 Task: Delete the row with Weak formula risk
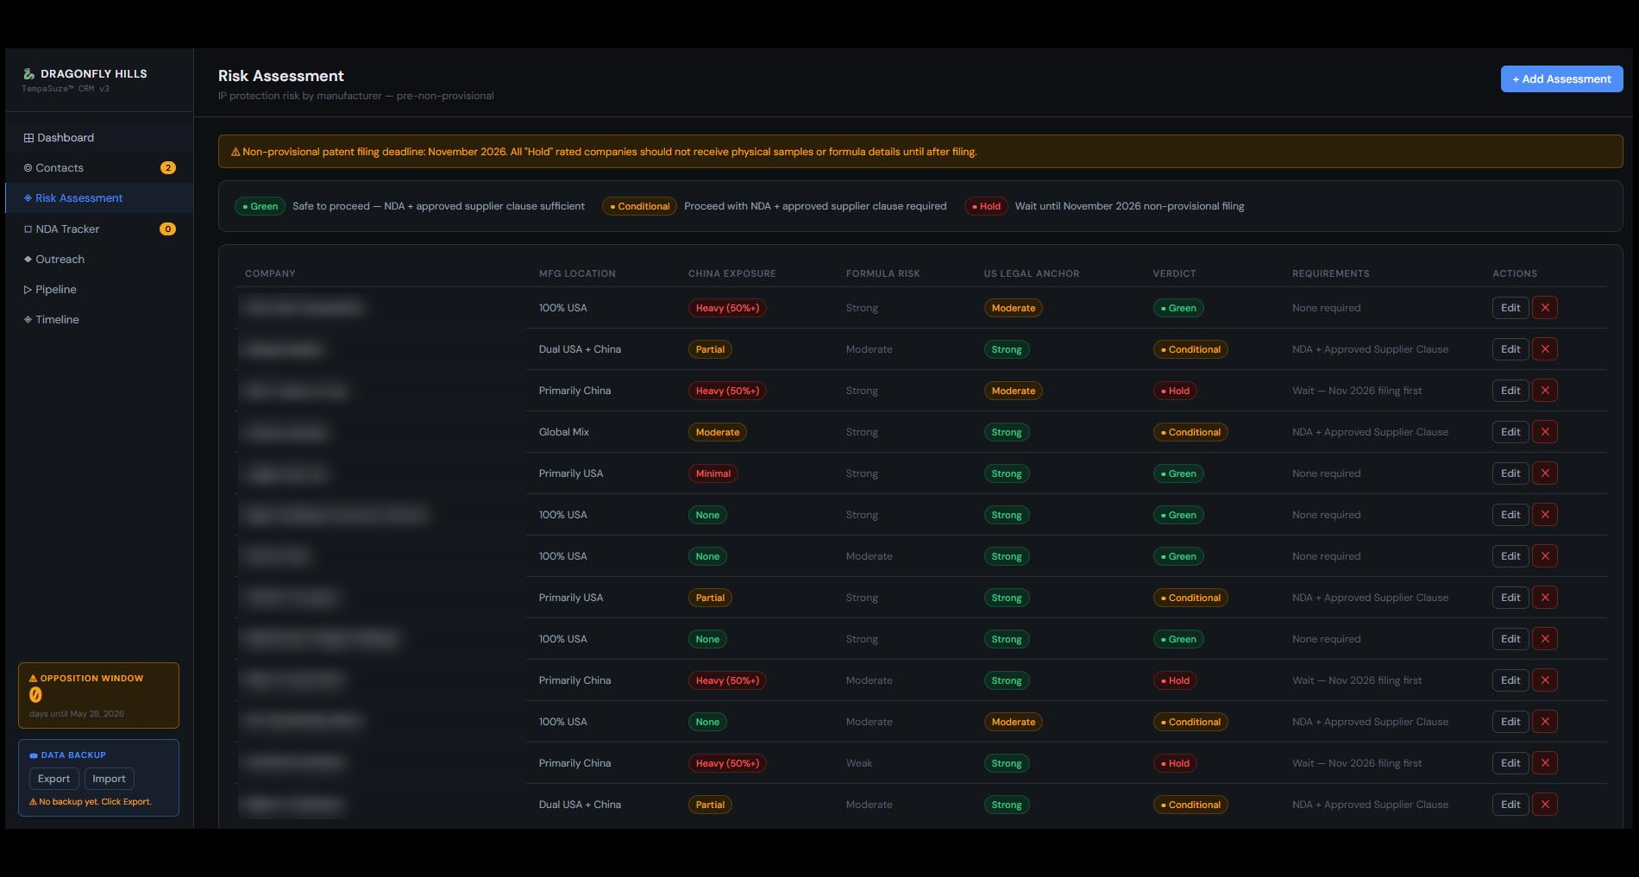point(1544,763)
